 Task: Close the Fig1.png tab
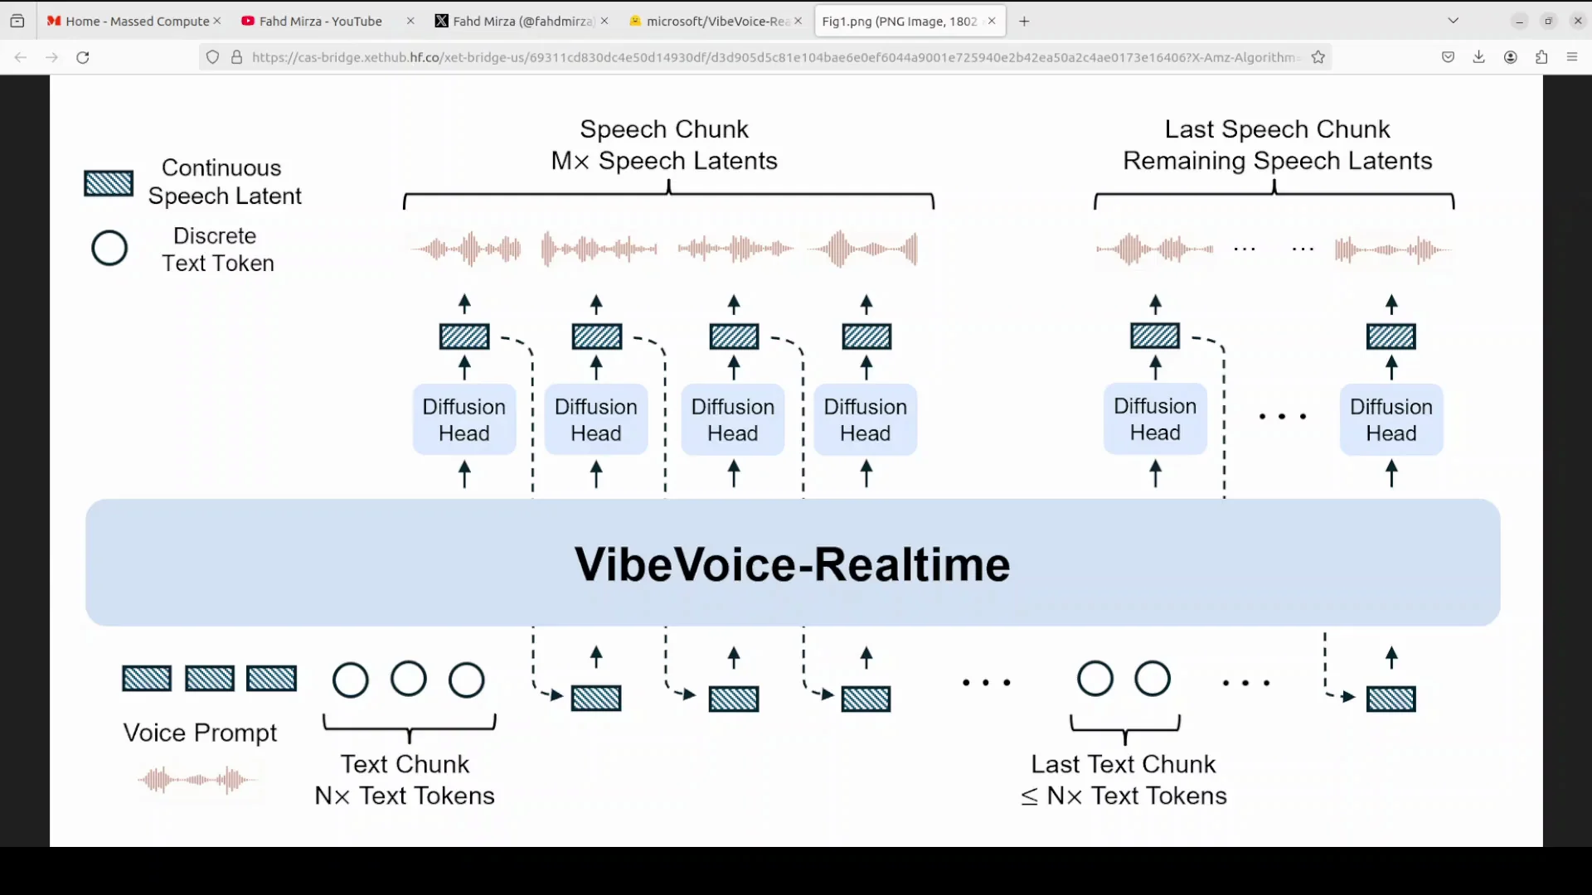click(x=992, y=21)
